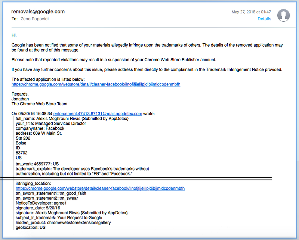This screenshot has height=240, width=299.
Task: Click the your_title Managed Services Director line
Action: coord(51,124)
